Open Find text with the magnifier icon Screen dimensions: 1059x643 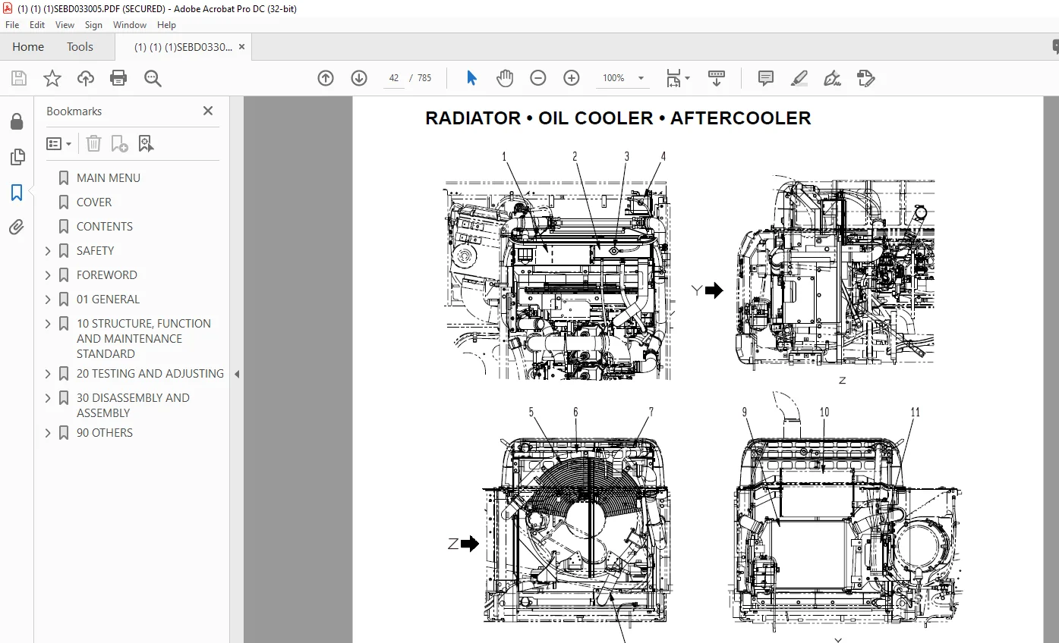153,78
